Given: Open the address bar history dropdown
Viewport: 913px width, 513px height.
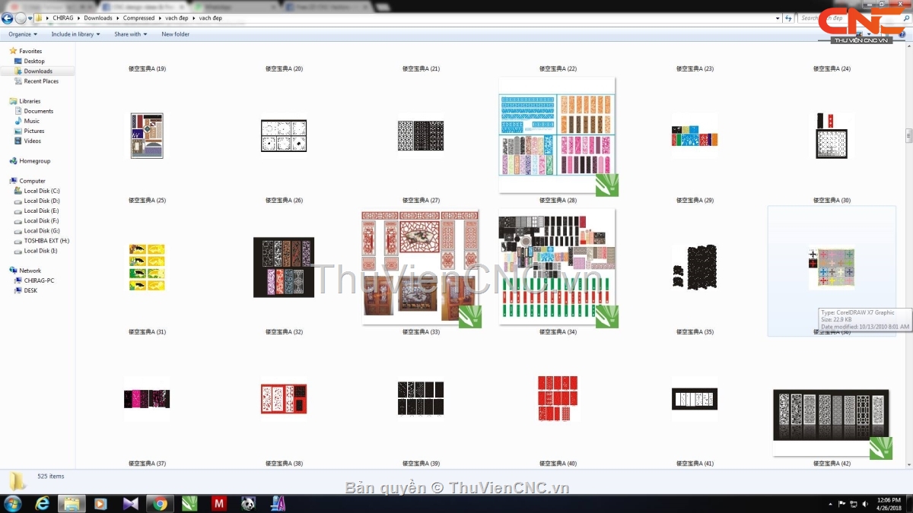Looking at the screenshot, I should (779, 18).
